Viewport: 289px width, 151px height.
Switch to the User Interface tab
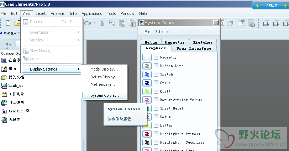pyautogui.click(x=194, y=49)
